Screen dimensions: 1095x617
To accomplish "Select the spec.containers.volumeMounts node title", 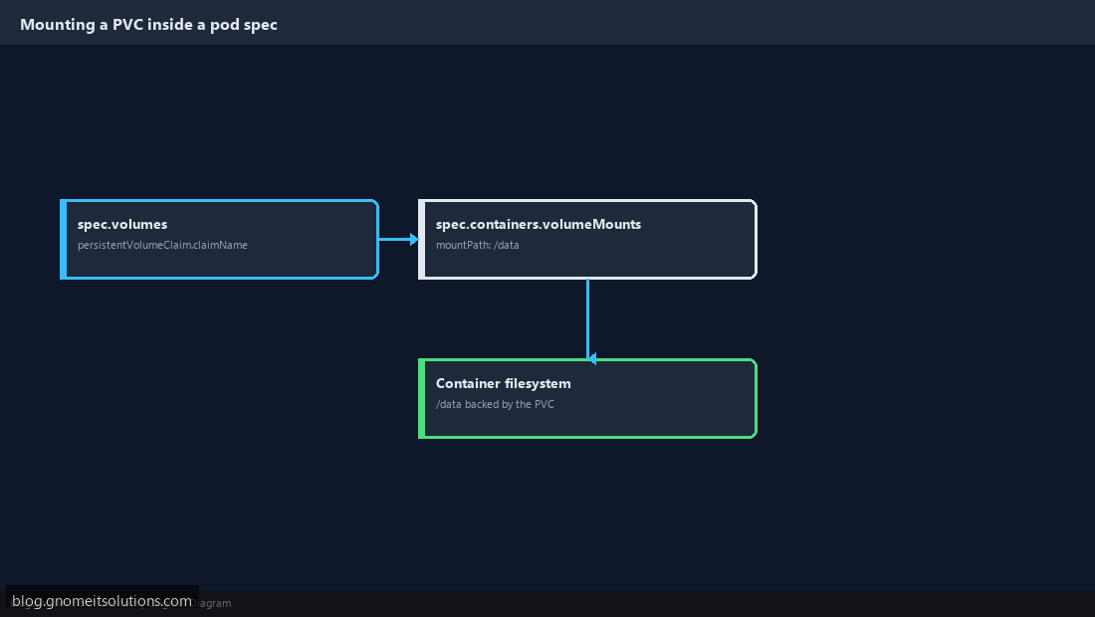I will (539, 224).
